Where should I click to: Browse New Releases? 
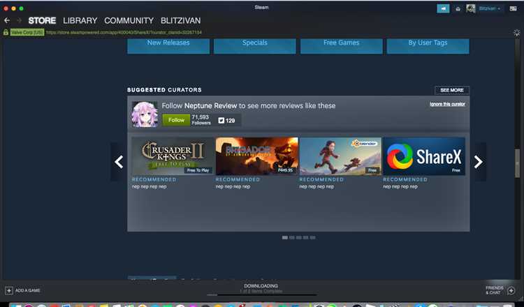[168, 46]
